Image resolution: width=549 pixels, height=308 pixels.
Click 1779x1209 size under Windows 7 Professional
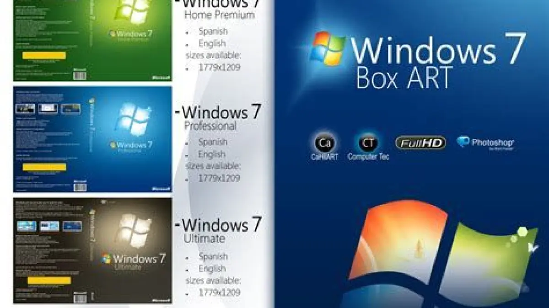(219, 178)
